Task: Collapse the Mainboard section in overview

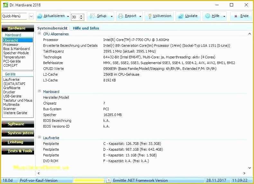Action: tap(39, 91)
